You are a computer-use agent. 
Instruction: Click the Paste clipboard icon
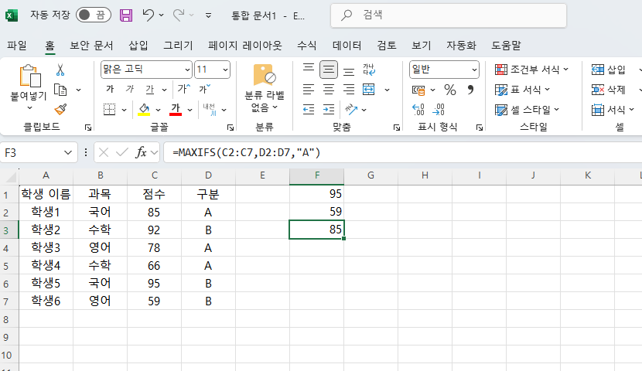(x=30, y=76)
